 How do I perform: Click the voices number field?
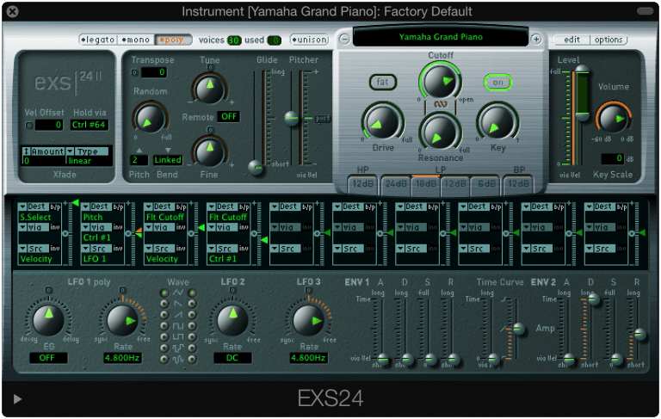pos(234,40)
